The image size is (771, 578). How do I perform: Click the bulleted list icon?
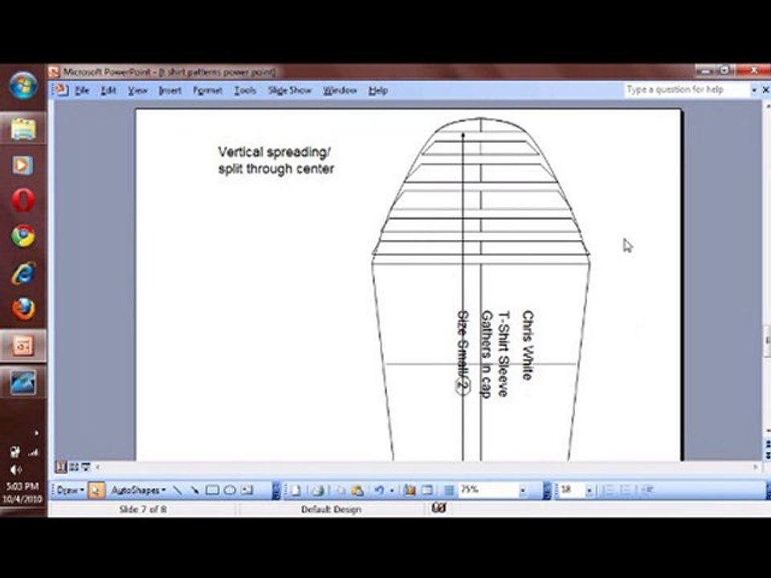pos(625,490)
